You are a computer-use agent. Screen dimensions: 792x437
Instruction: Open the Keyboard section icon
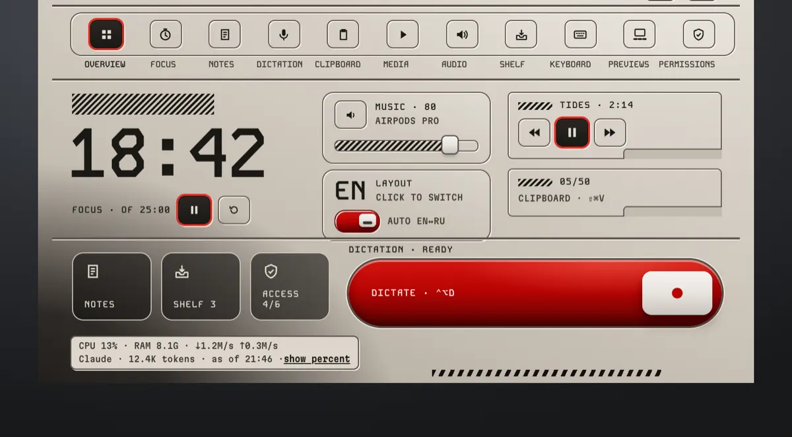point(580,34)
